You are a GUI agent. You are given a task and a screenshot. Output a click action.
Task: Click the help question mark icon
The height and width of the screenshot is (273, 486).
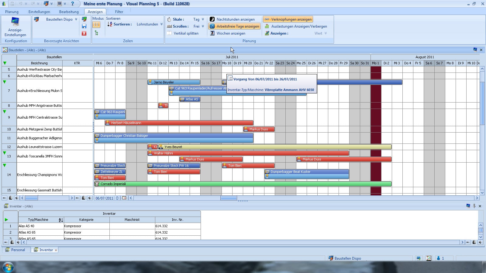tap(72, 4)
